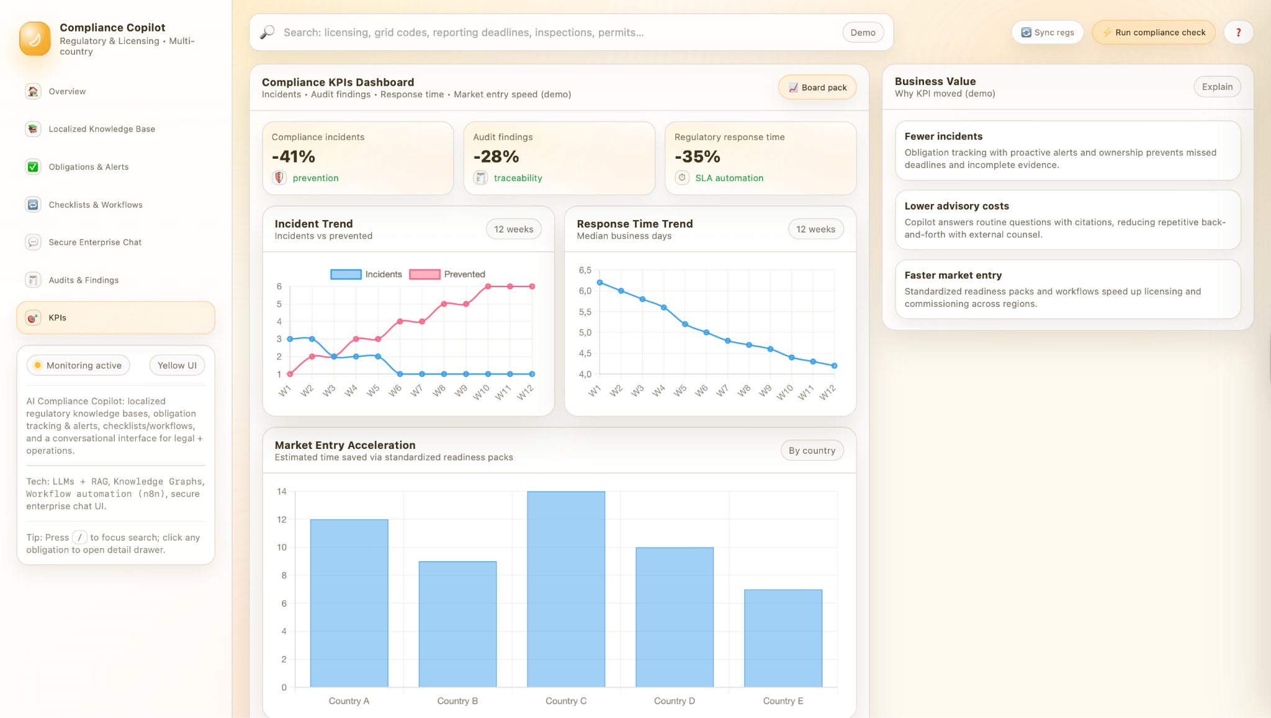Click the Country C bar in the chart

[x=566, y=589]
